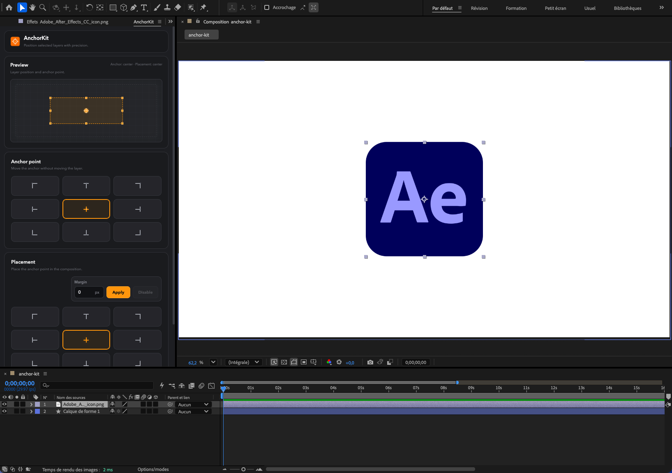The width and height of the screenshot is (672, 473).
Task: Select the Brush tool
Action: pos(157,7)
